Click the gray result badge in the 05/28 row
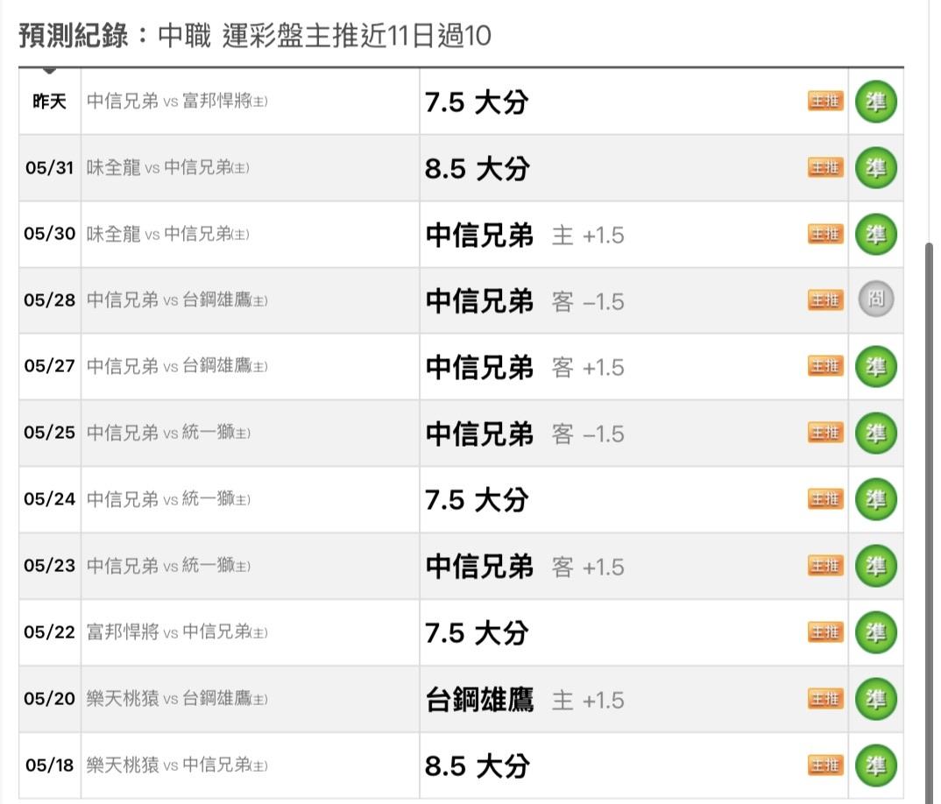This screenshot has width=941, height=804. pyautogui.click(x=875, y=300)
